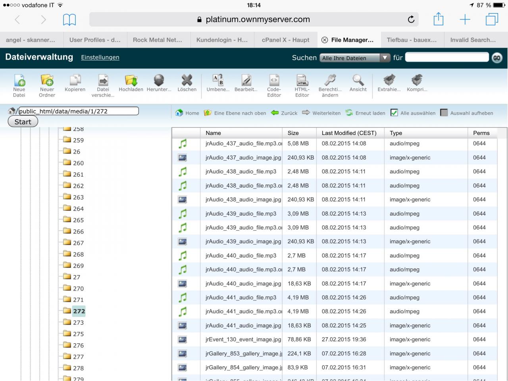
Task: Click the Neue Datei toolbar icon
Action: point(19,81)
